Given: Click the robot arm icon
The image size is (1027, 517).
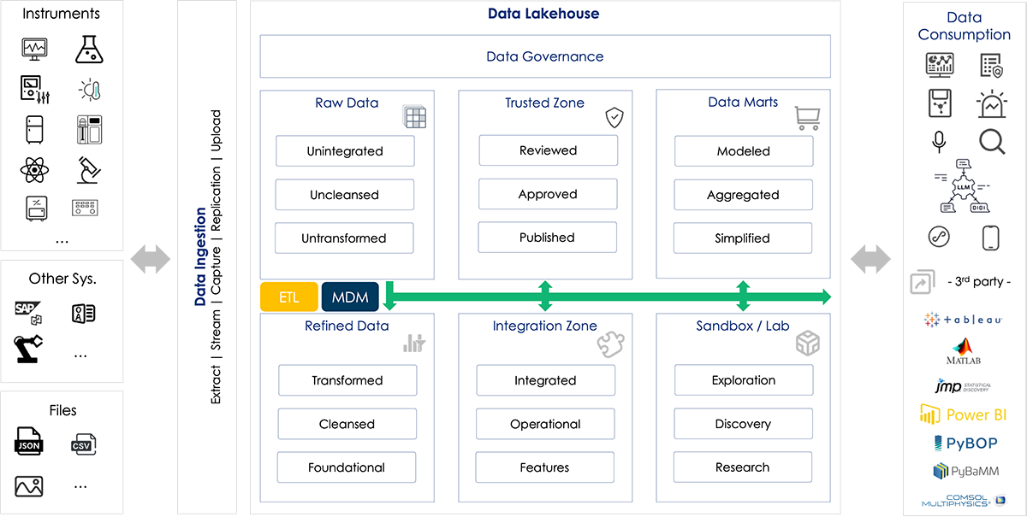Looking at the screenshot, I should point(28,349).
